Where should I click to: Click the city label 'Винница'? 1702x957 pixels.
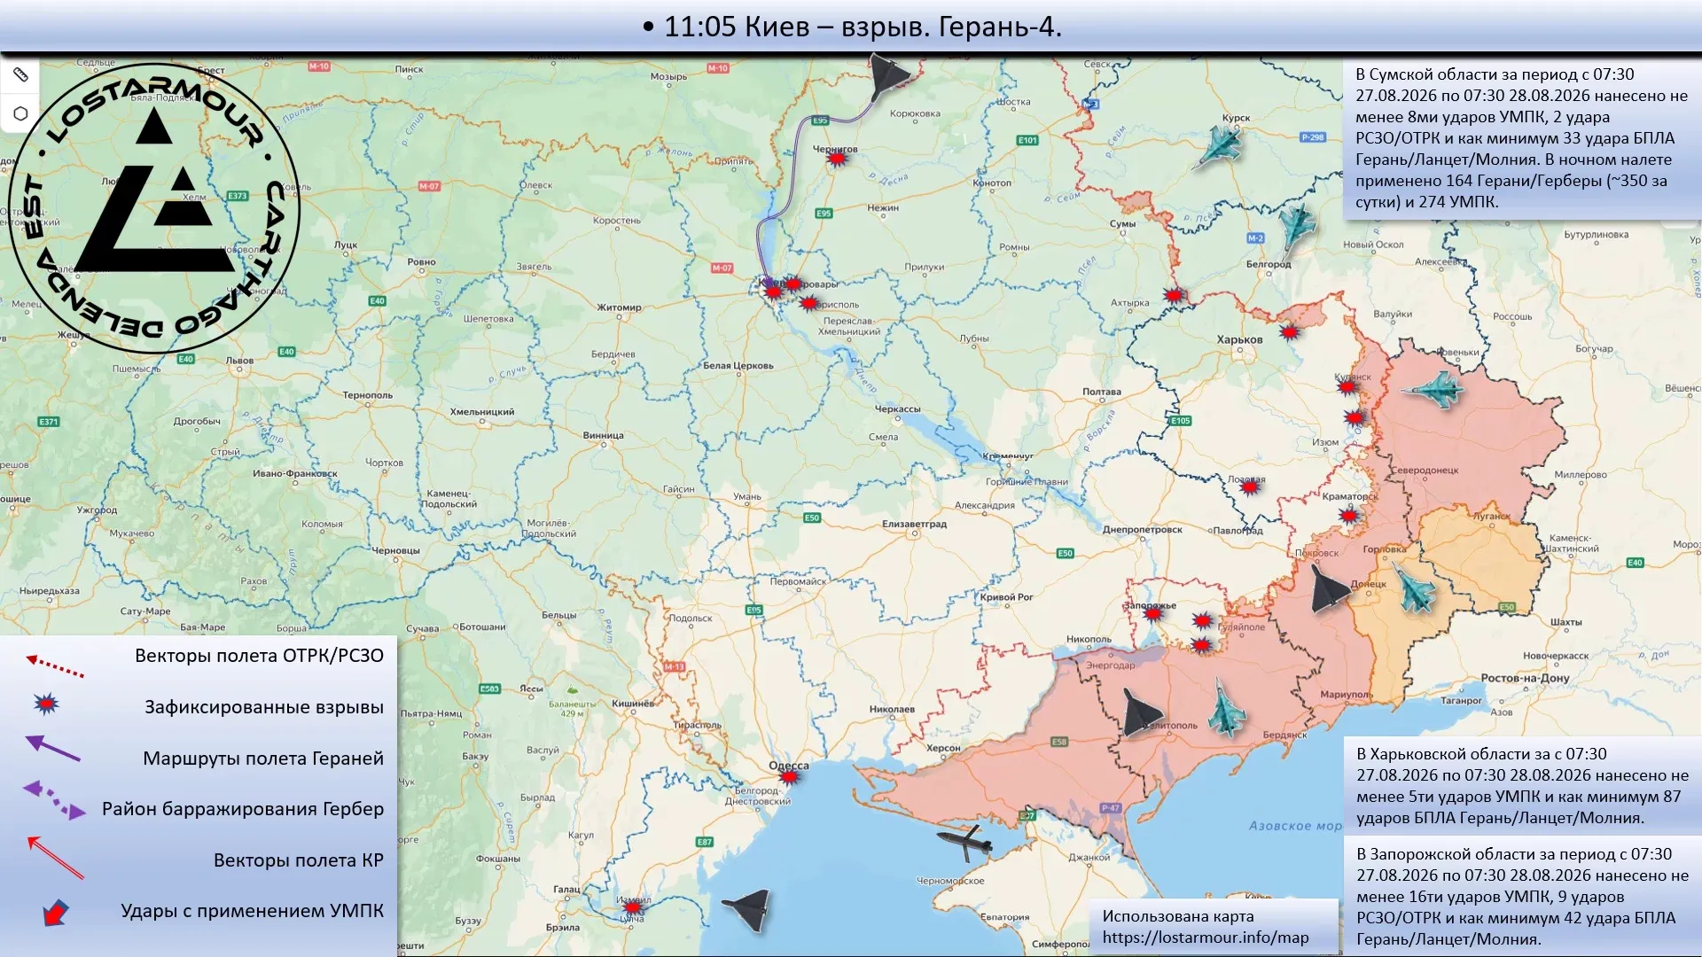coord(603,436)
